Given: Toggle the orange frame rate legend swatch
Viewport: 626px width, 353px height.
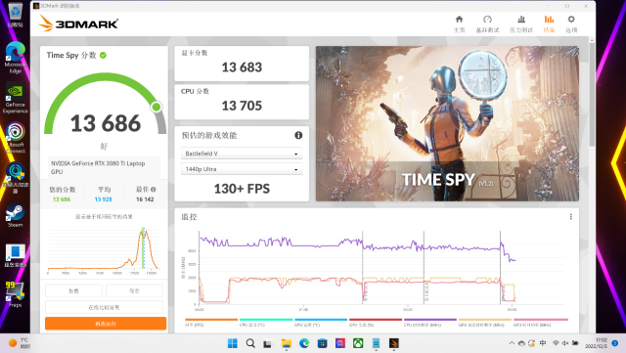Looking at the screenshot, I should click(x=211, y=320).
